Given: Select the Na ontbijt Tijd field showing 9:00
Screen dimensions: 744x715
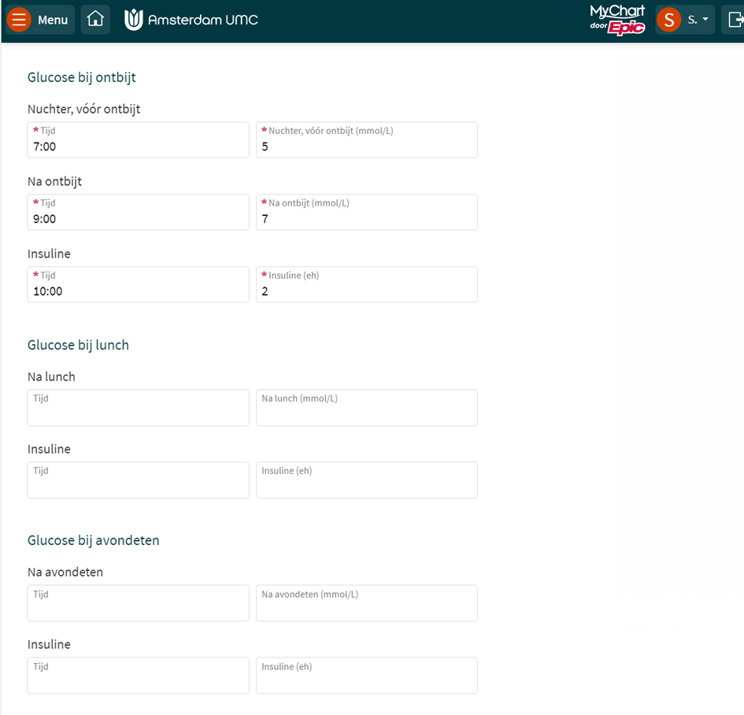Looking at the screenshot, I should pos(138,213).
